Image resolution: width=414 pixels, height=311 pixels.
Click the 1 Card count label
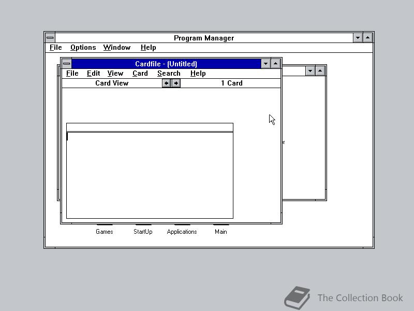point(231,83)
